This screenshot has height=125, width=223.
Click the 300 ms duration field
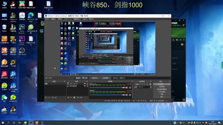(144, 87)
